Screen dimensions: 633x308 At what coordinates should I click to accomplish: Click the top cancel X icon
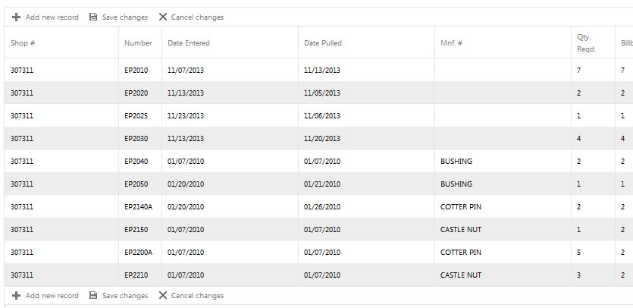[162, 17]
